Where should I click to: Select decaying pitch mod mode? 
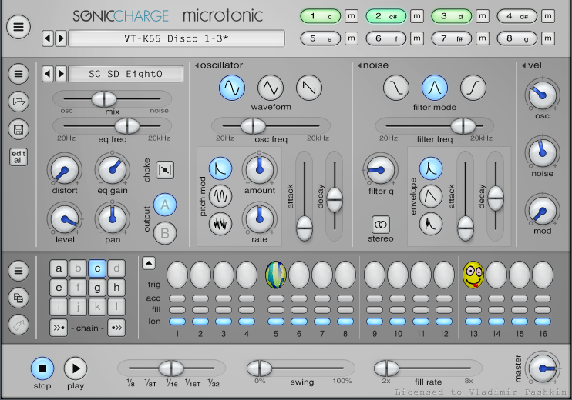click(x=220, y=168)
